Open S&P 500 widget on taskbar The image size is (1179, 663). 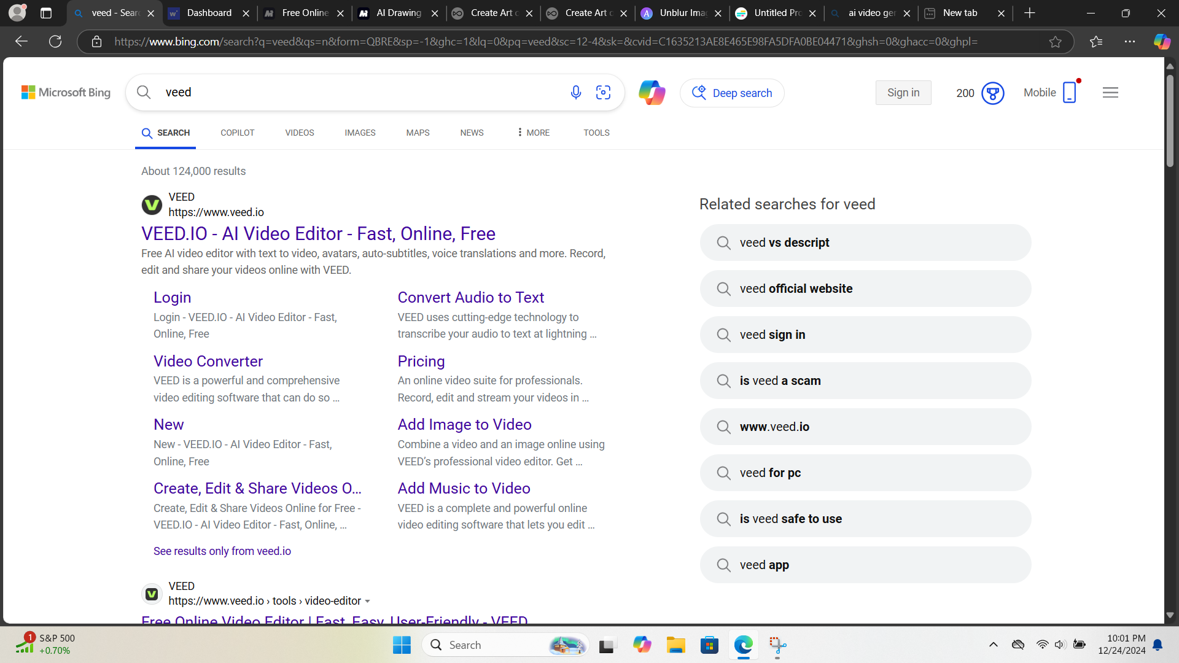tap(45, 645)
